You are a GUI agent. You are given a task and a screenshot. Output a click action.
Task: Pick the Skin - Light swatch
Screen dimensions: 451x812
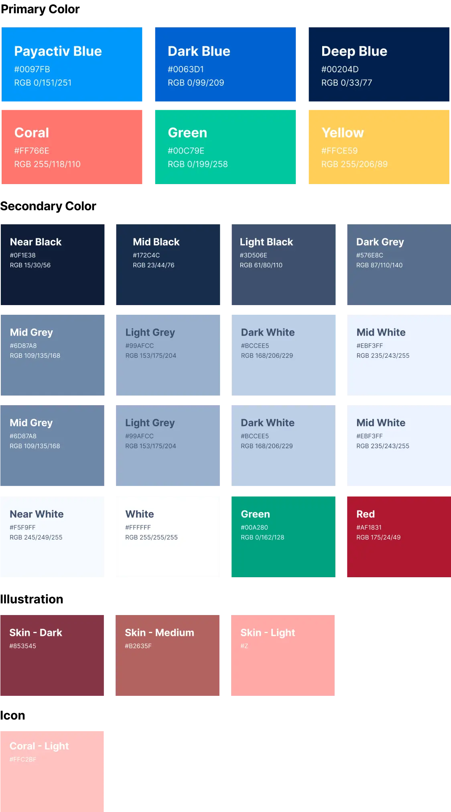[283, 655]
